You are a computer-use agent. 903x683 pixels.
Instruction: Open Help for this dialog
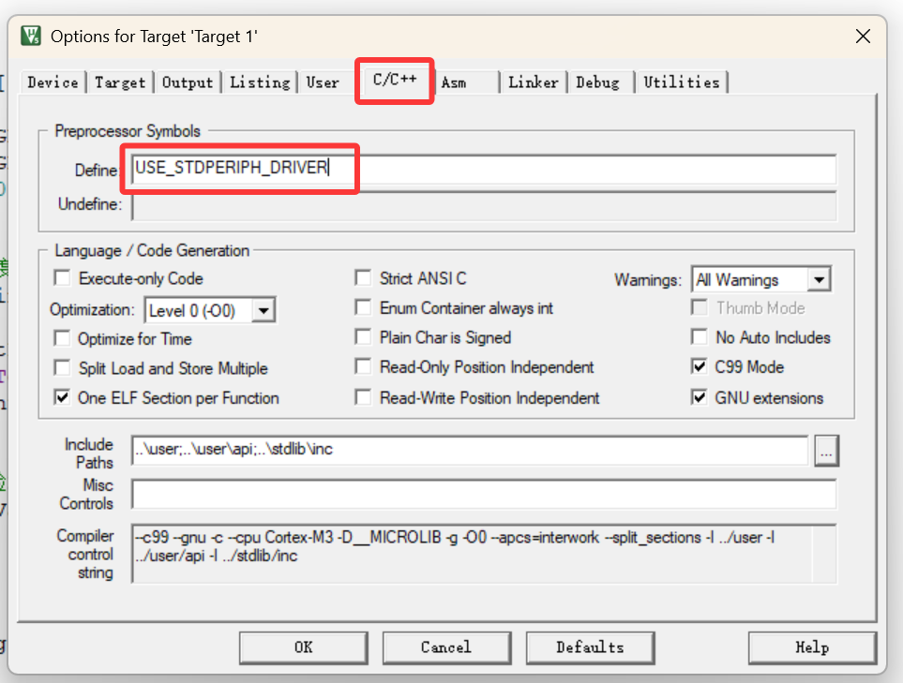click(812, 647)
